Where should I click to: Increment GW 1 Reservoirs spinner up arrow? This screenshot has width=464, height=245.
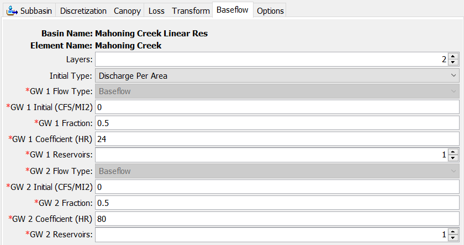[x=453, y=151]
